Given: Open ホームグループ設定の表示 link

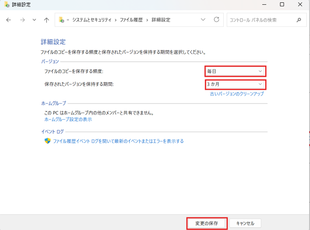Looking at the screenshot, I should click(x=68, y=119).
